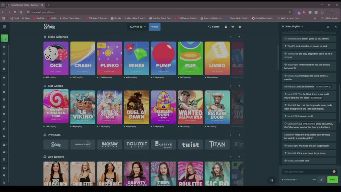Viewport: 341px width, 192px height.
Task: Open the Mines game card
Action: [x=137, y=58]
